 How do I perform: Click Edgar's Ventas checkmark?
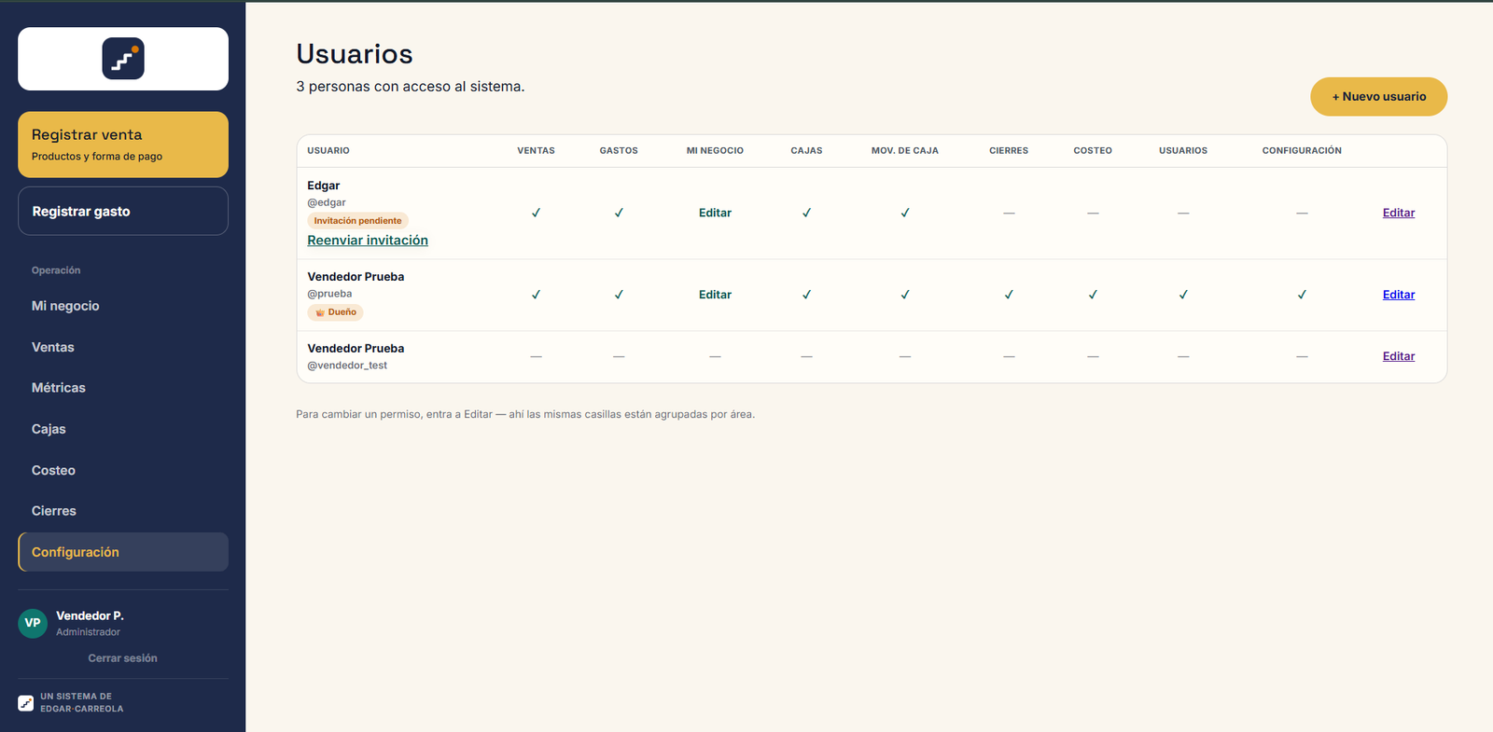click(536, 213)
